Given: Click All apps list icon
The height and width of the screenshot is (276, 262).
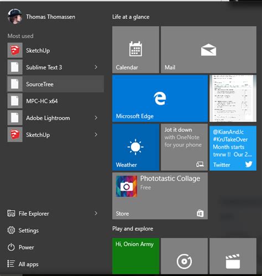Looking at the screenshot, I should (x=11, y=264).
